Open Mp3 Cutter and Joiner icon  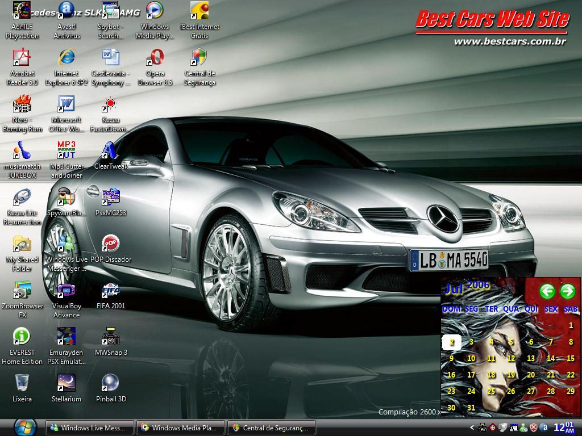pyautogui.click(x=66, y=160)
